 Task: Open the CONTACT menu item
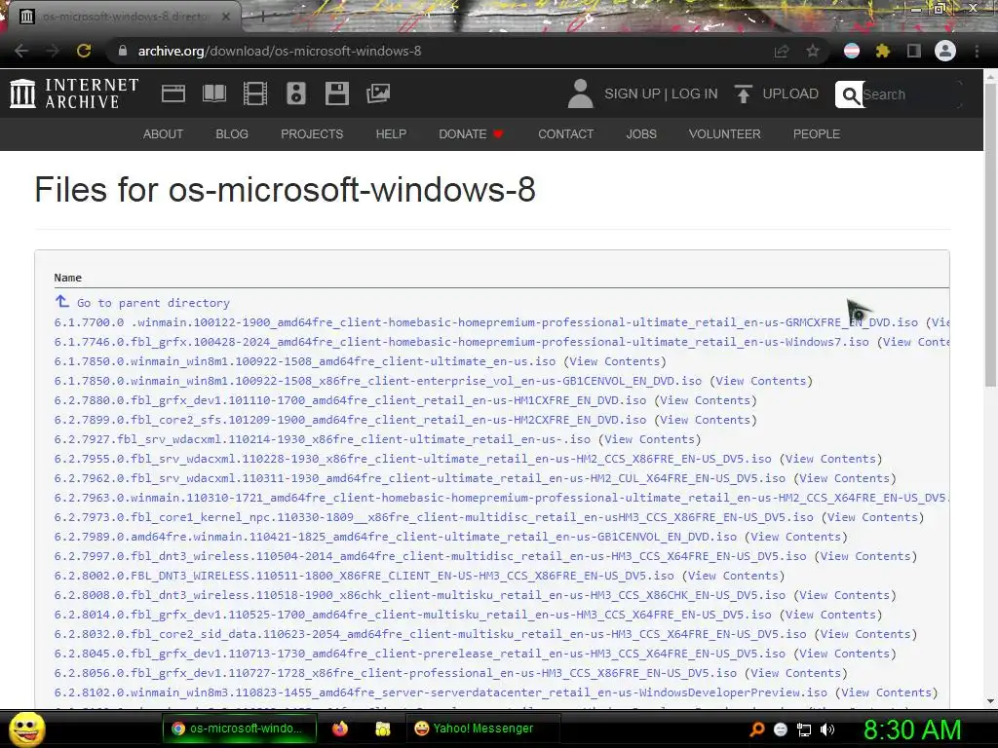pos(566,134)
